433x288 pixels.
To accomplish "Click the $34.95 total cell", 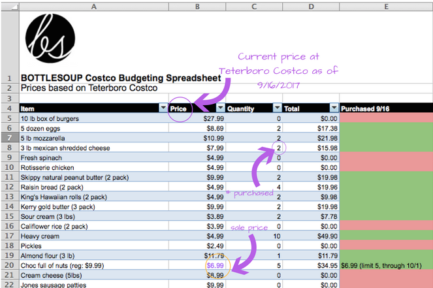I will (x=311, y=265).
